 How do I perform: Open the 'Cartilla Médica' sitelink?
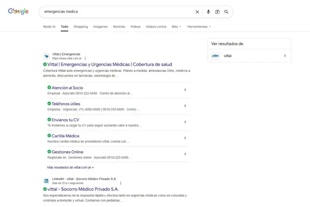[x=65, y=136]
